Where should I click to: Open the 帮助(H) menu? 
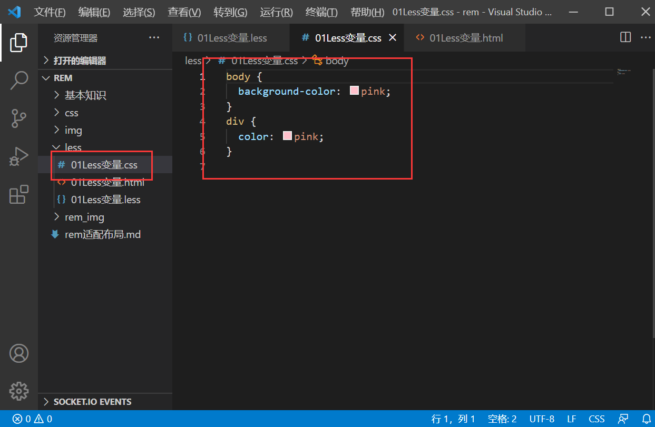367,12
